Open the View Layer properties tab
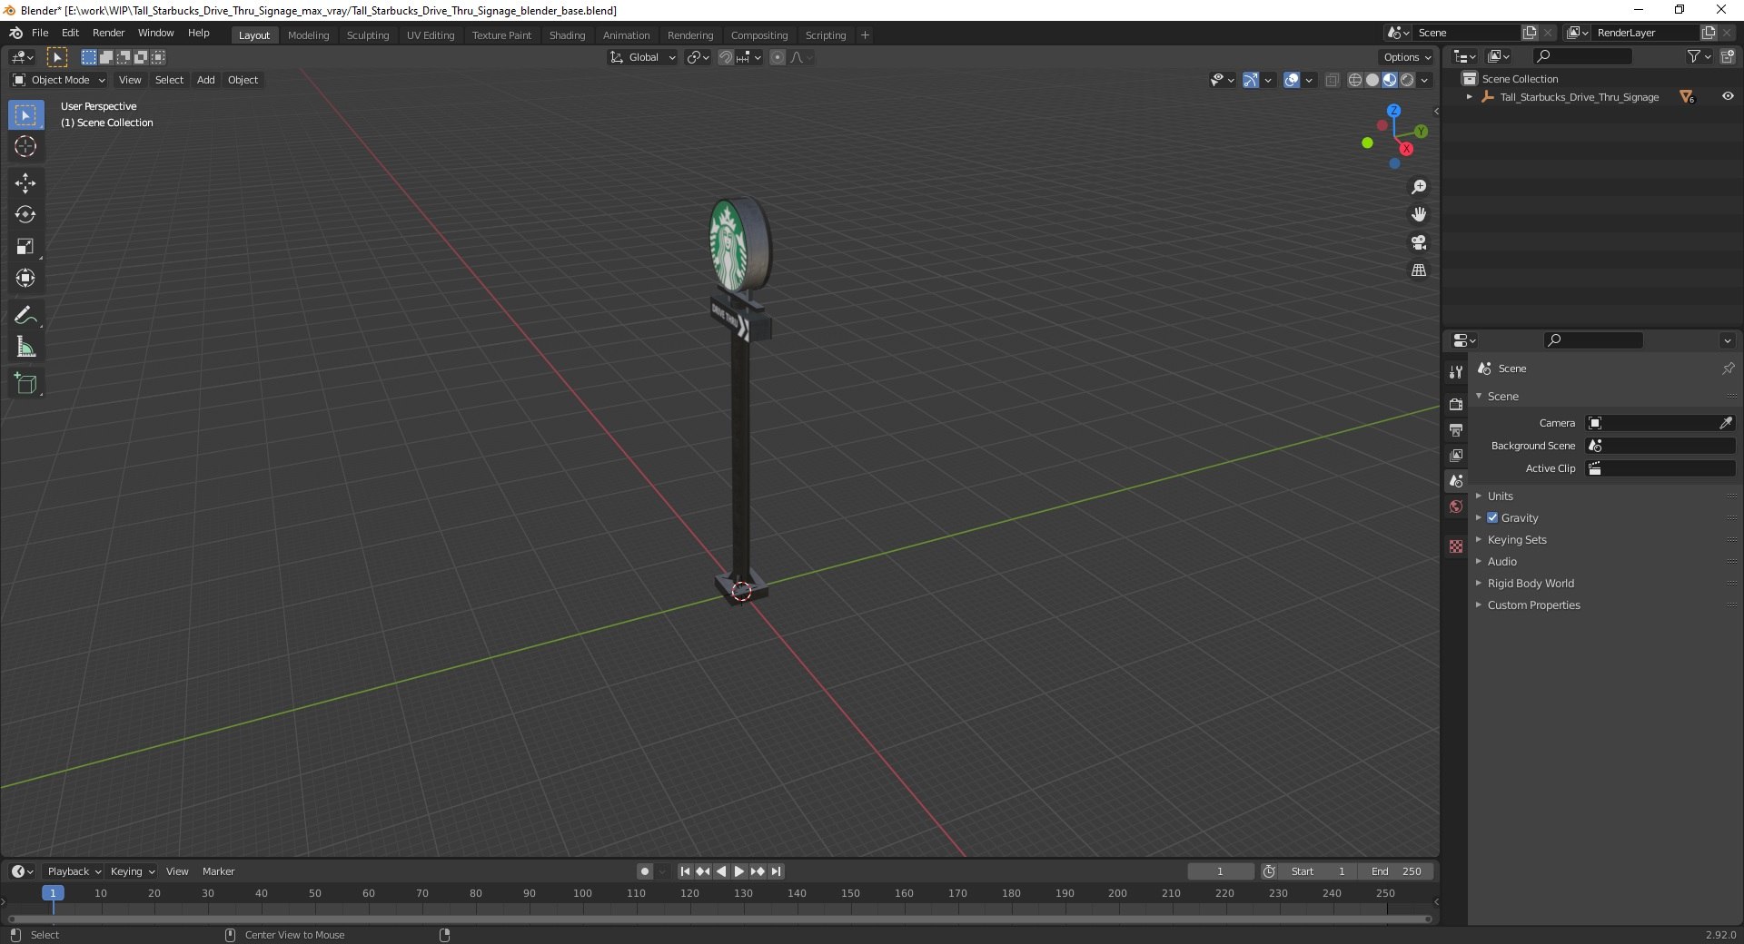 coord(1456,455)
